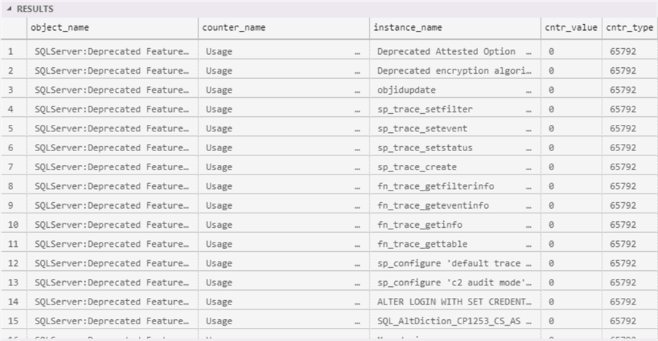Viewport: 658px width, 341px height.
Task: Select 'Deprecated Attested Option' instance cell
Action: [455, 51]
